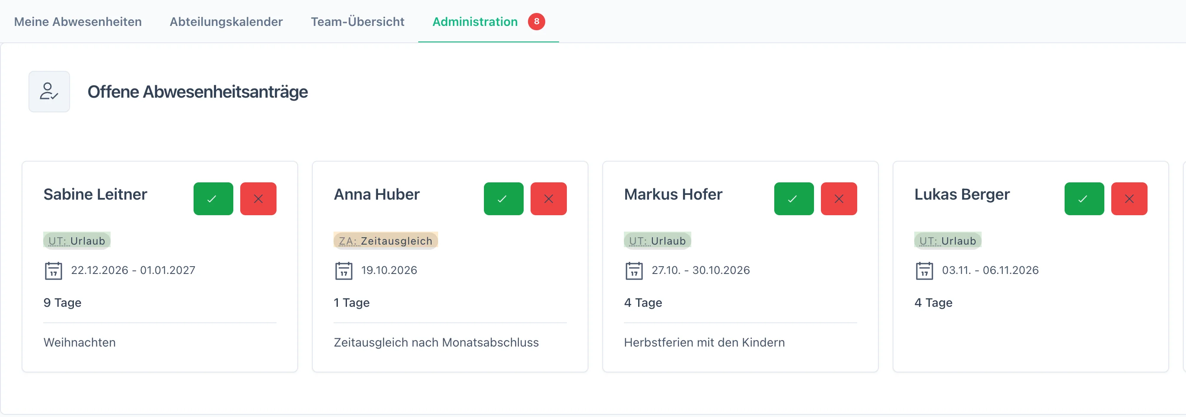Reject Lukas Berger's Urlaub request
Image resolution: width=1186 pixels, height=417 pixels.
click(x=1129, y=199)
